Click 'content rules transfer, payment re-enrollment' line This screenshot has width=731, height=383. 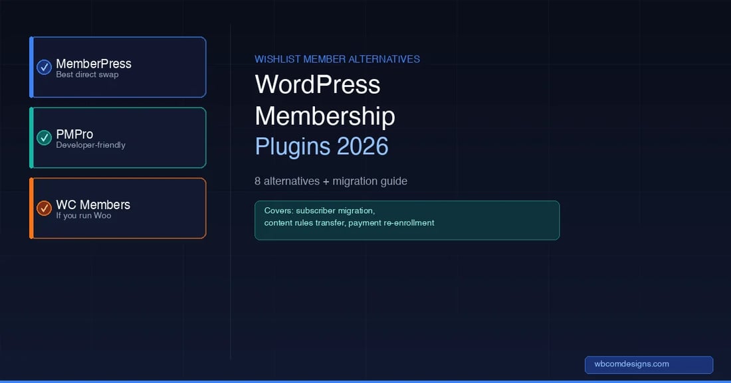(349, 223)
